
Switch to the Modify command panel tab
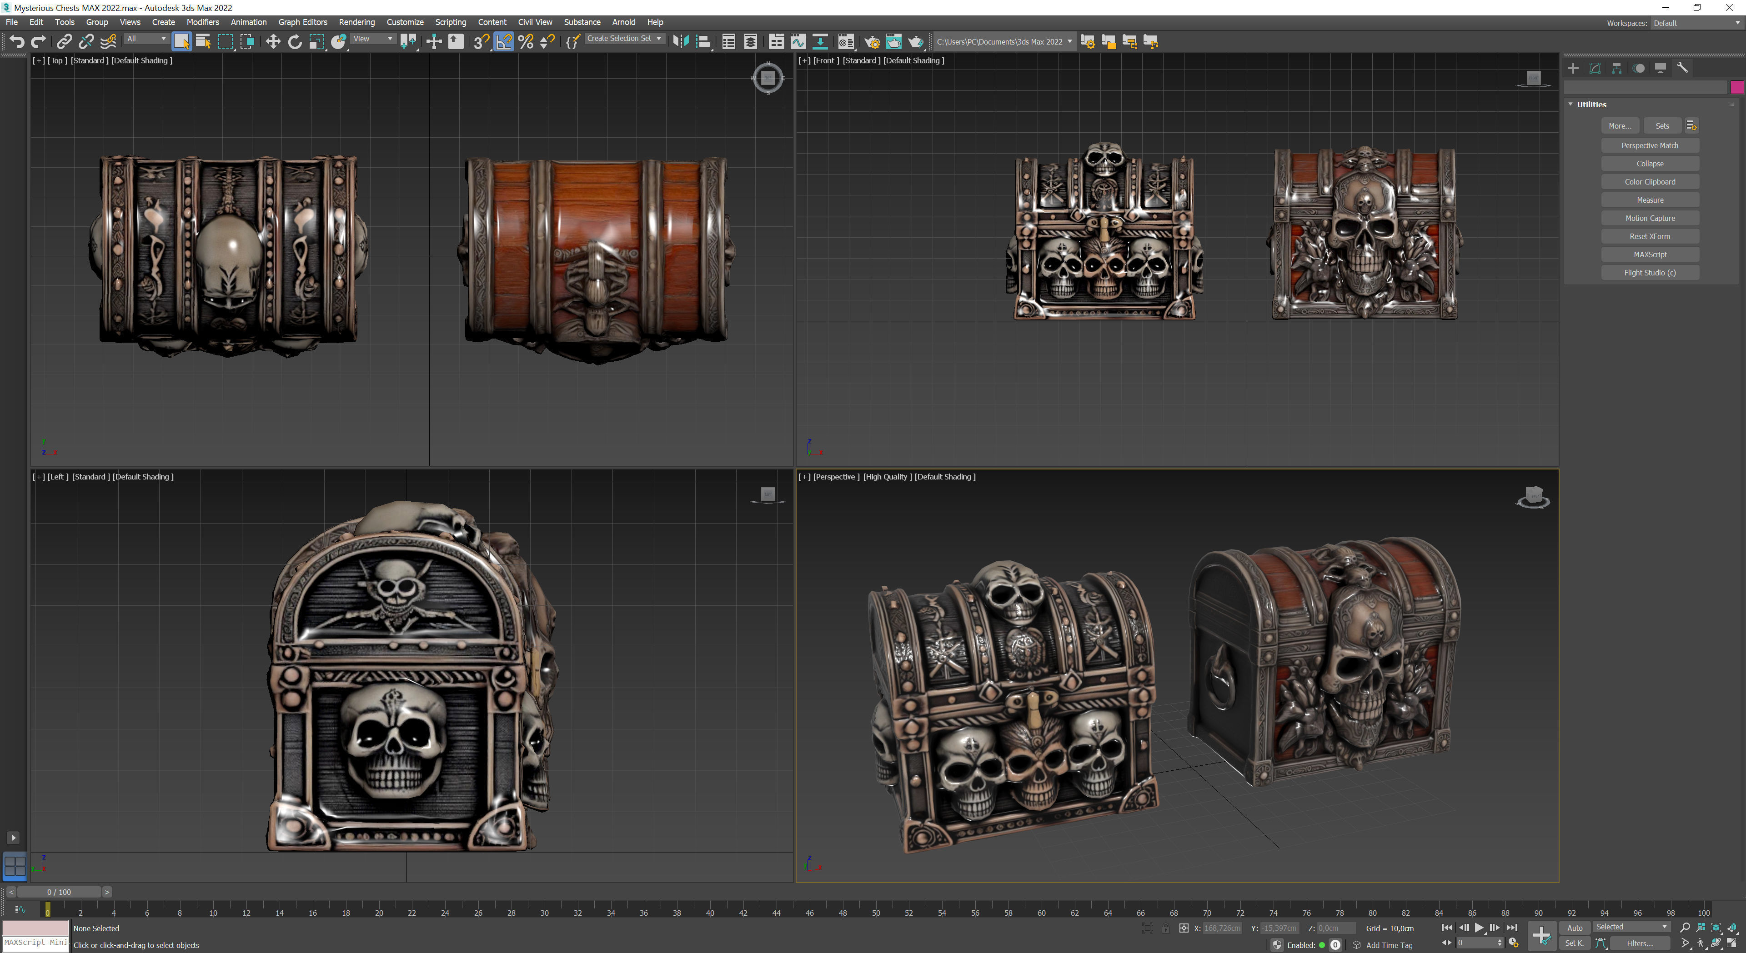click(1595, 68)
